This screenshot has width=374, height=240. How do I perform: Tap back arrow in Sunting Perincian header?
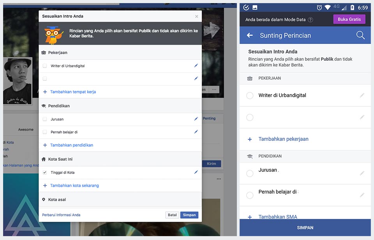click(x=250, y=35)
